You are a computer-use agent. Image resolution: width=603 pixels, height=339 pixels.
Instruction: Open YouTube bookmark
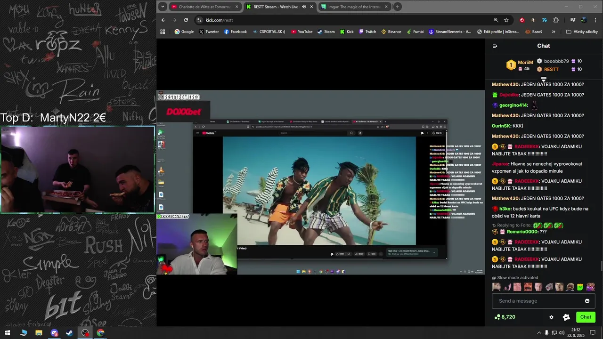coord(301,32)
